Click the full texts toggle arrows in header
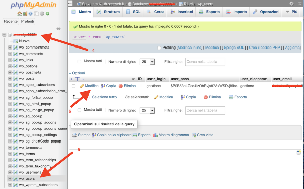This screenshot has height=189, width=304. (x=77, y=79)
